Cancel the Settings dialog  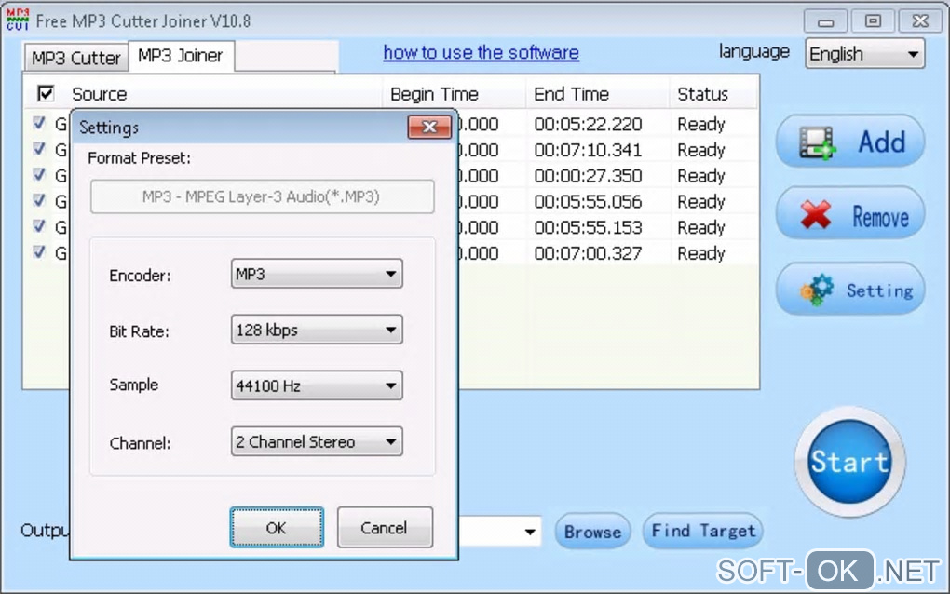385,527
